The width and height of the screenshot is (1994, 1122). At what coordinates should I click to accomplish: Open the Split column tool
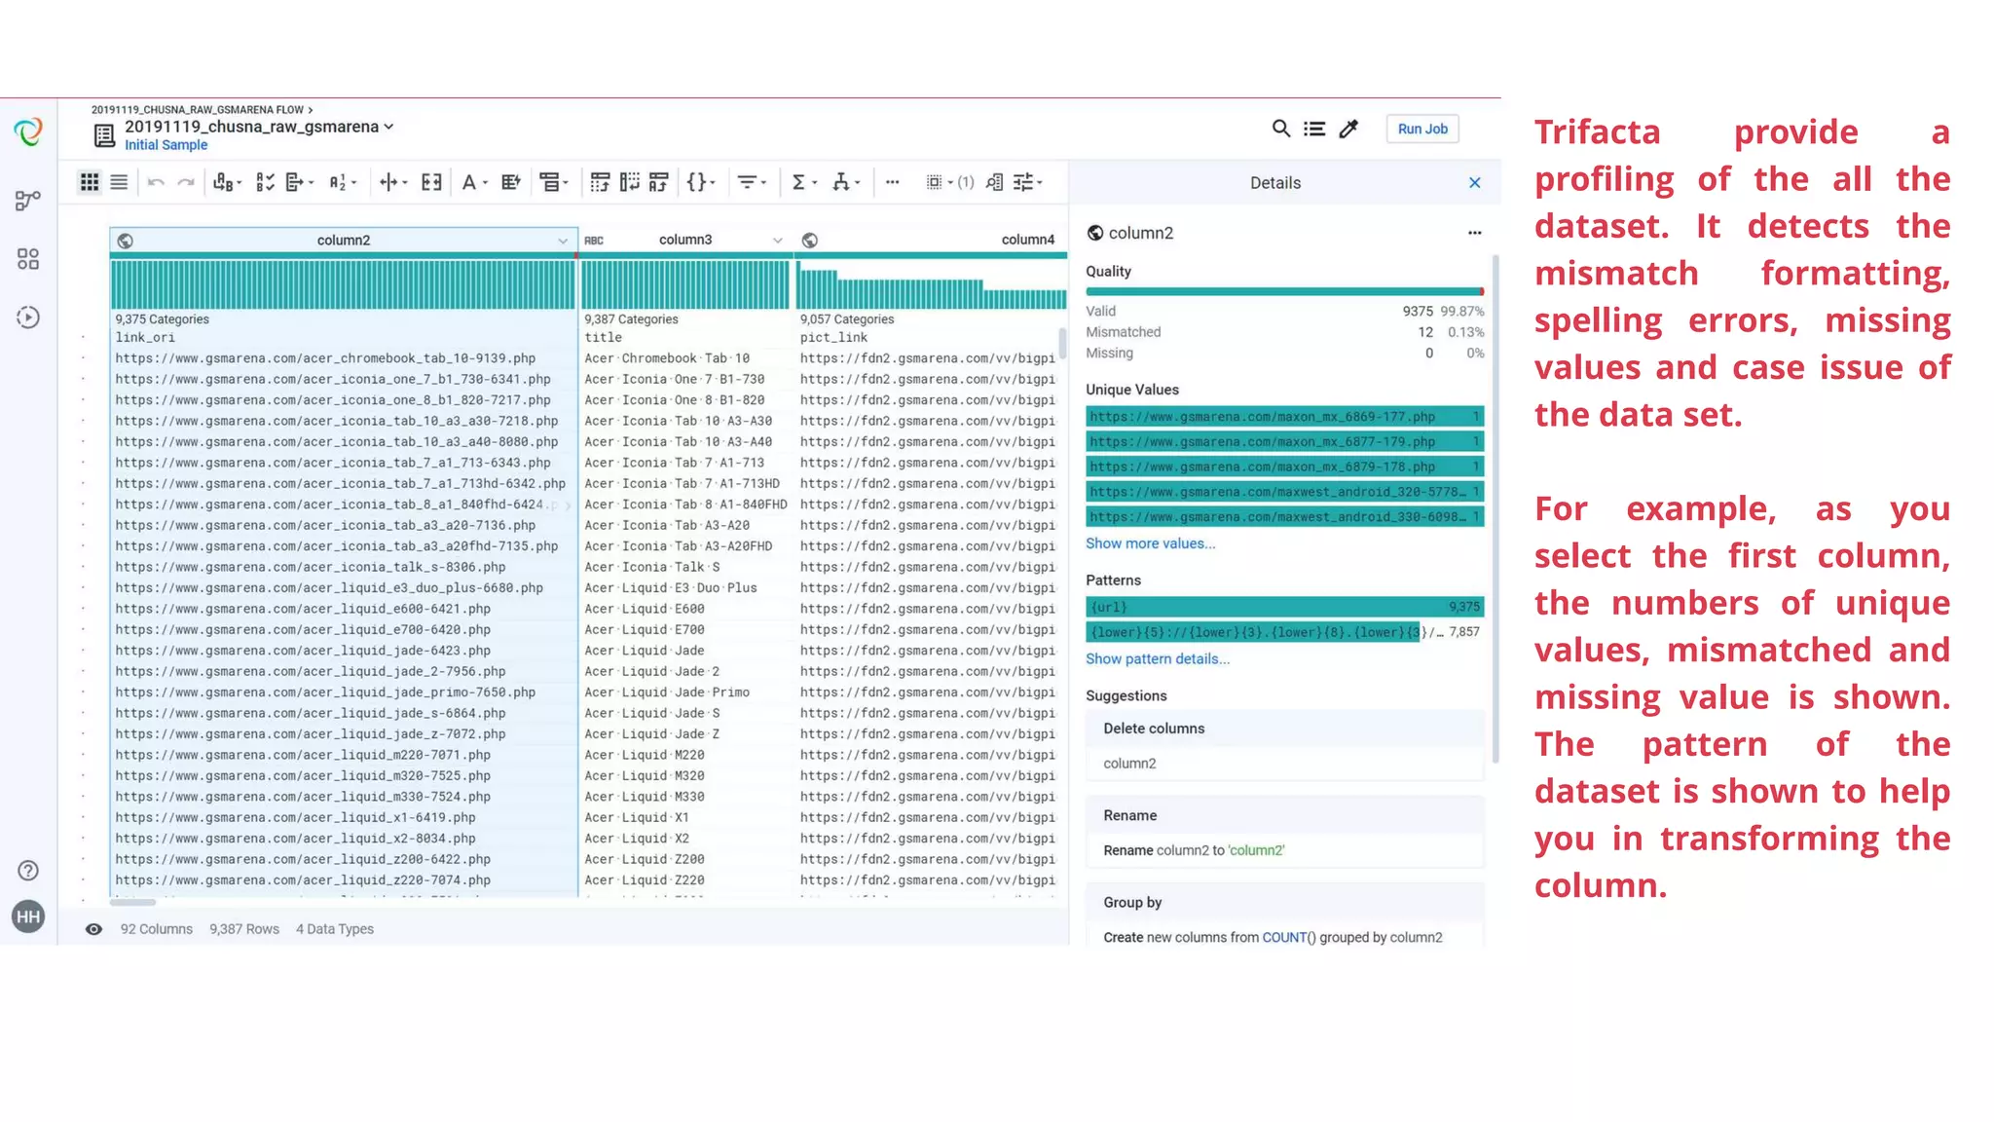pos(393,182)
